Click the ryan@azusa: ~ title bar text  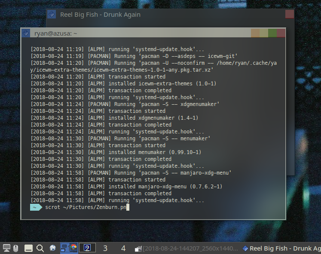click(x=56, y=33)
